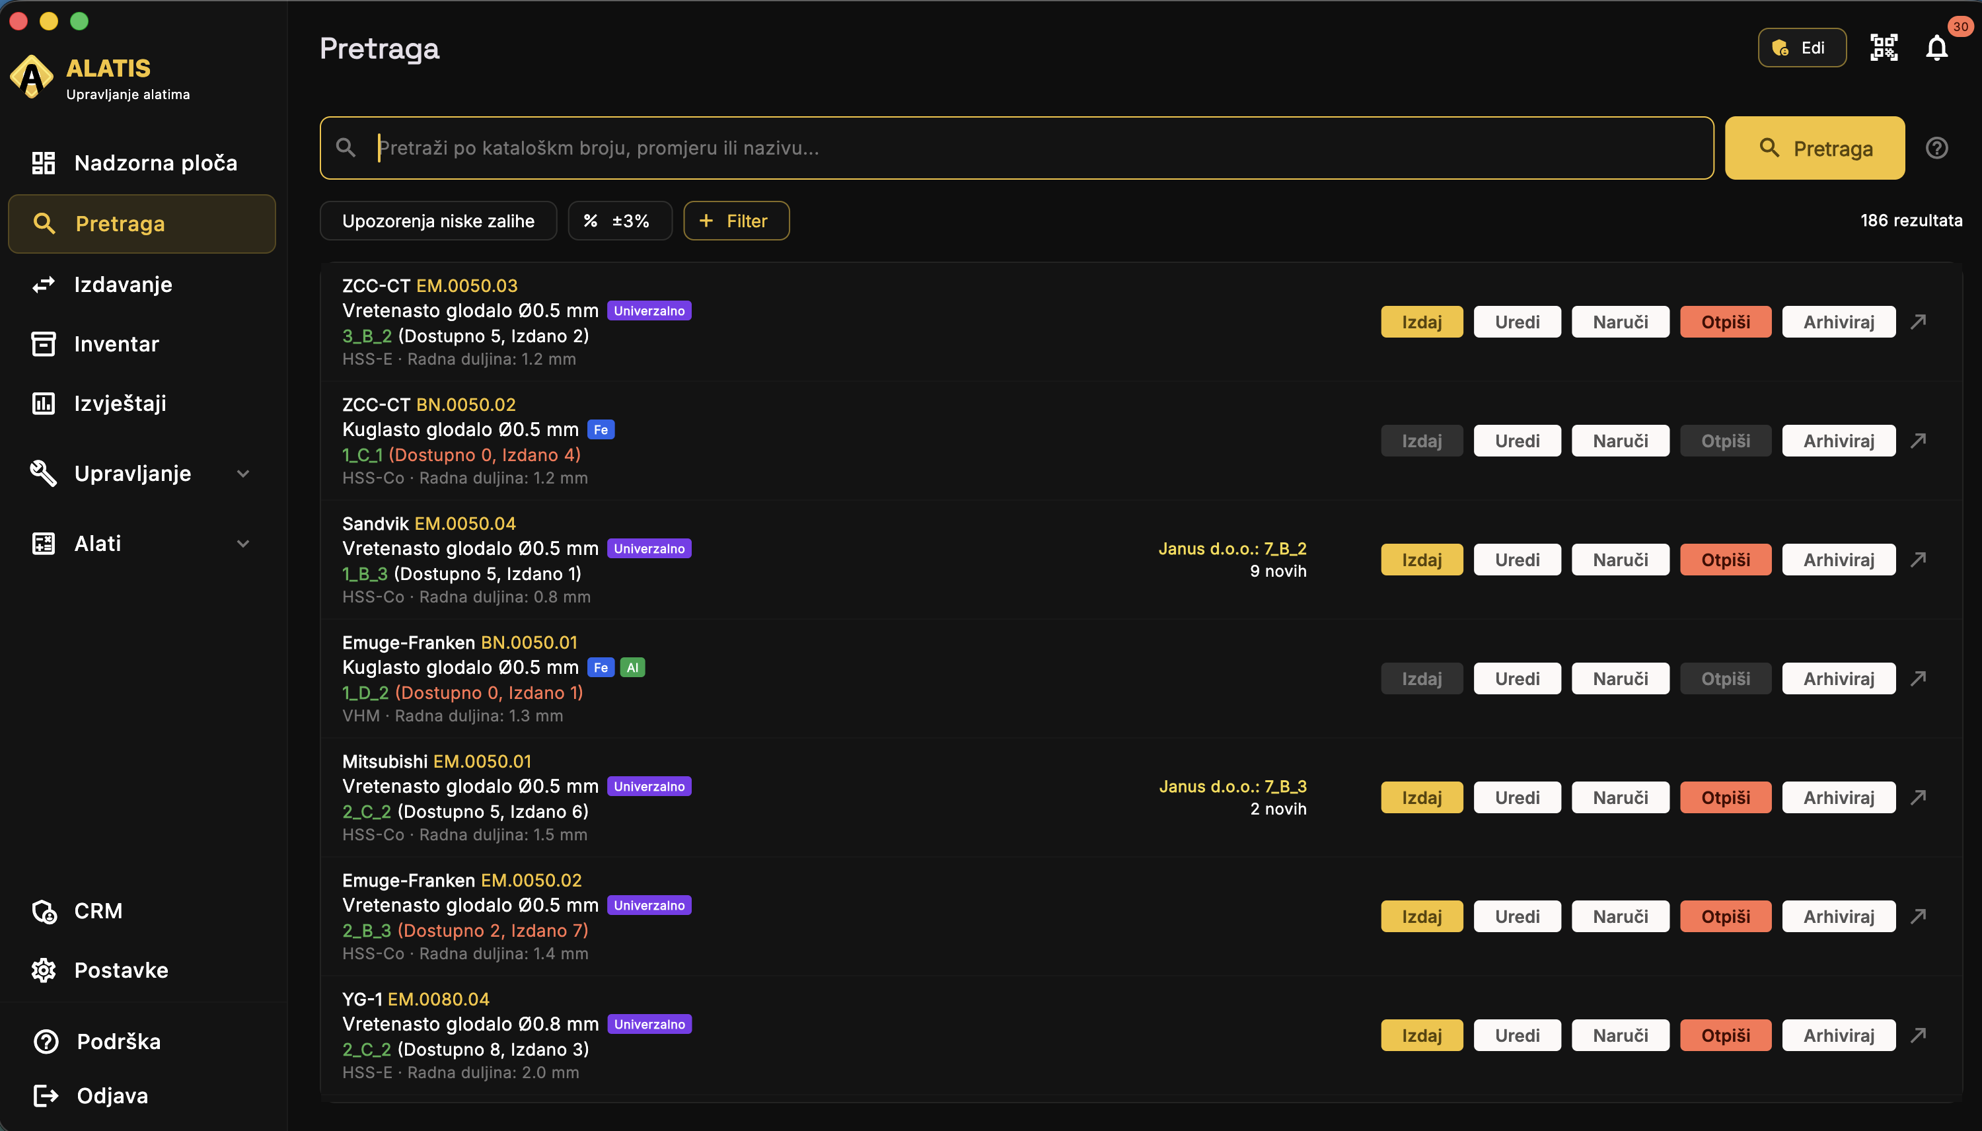Image resolution: width=1982 pixels, height=1131 pixels.
Task: Toggle Upozorenja niske zalihe filter
Action: click(x=438, y=221)
